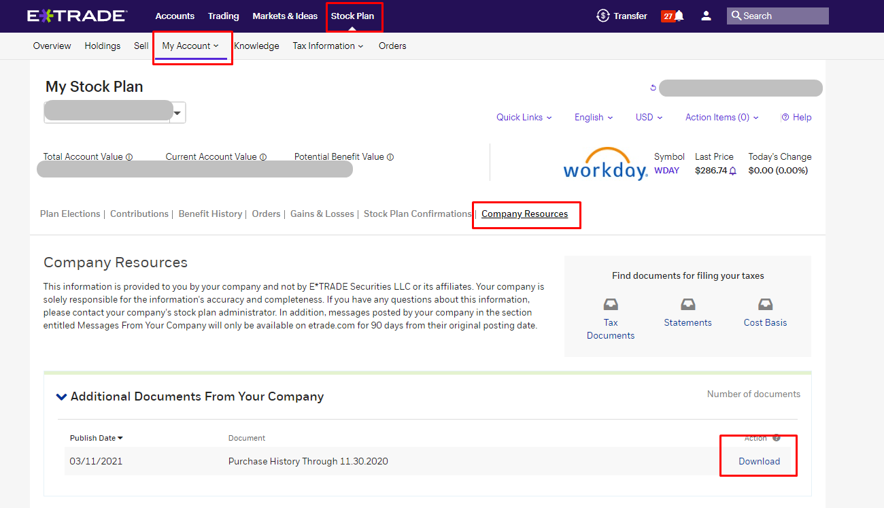Click the Document column header

tap(247, 438)
